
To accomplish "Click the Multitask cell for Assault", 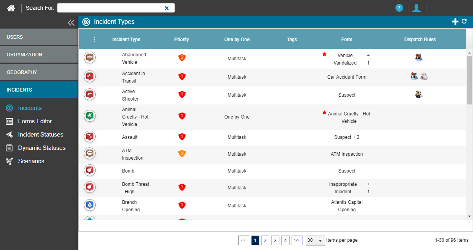I will 237,137.
